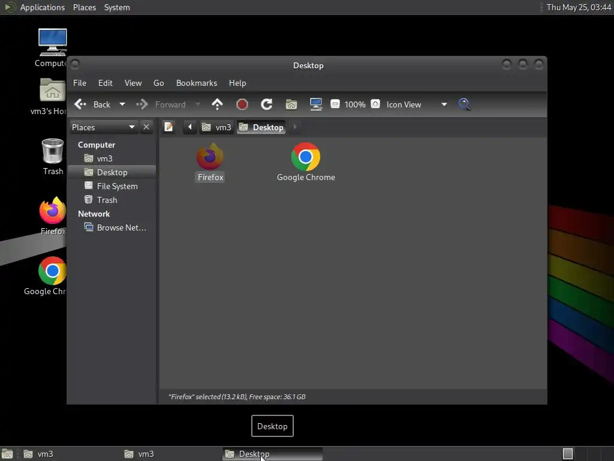Open the window menu button in the title bar

tap(75, 64)
